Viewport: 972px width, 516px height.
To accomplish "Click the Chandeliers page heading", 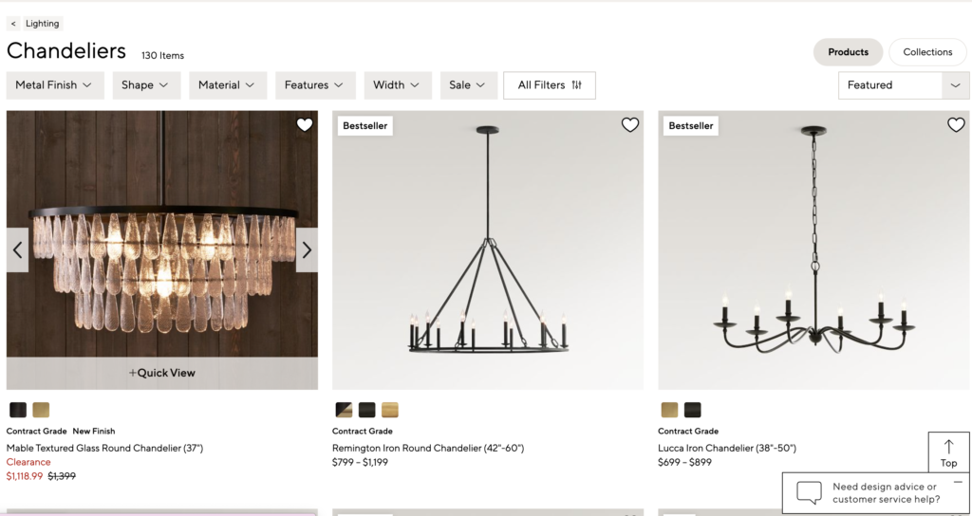I will [66, 51].
